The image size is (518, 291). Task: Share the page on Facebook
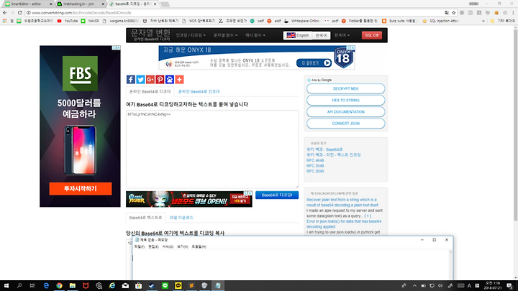click(x=131, y=79)
